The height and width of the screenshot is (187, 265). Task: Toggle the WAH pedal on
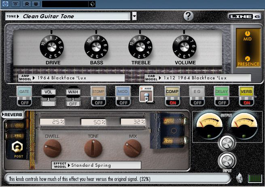[73, 97]
